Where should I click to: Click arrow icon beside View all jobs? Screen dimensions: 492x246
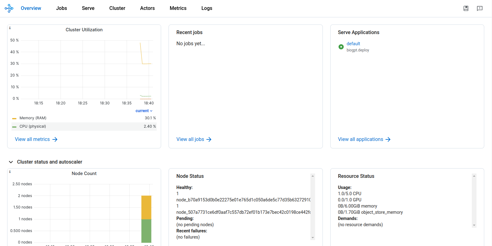[x=209, y=139]
